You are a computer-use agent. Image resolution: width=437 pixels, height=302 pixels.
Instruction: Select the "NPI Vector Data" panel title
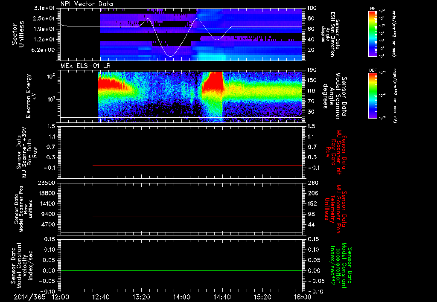(87, 4)
